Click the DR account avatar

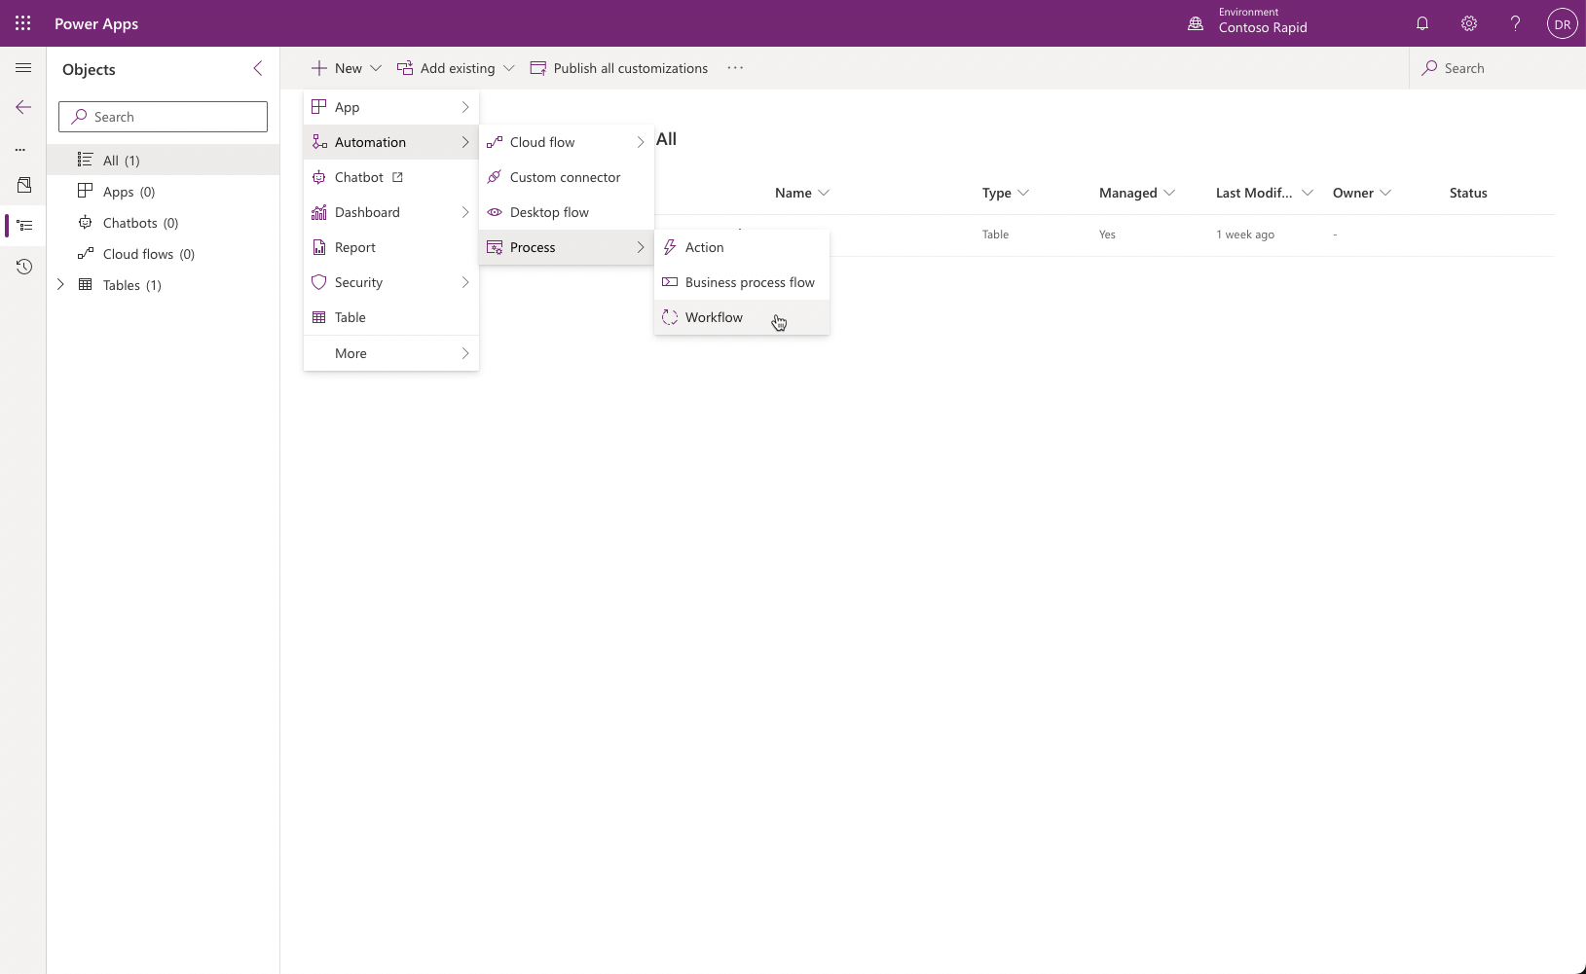1561,22
